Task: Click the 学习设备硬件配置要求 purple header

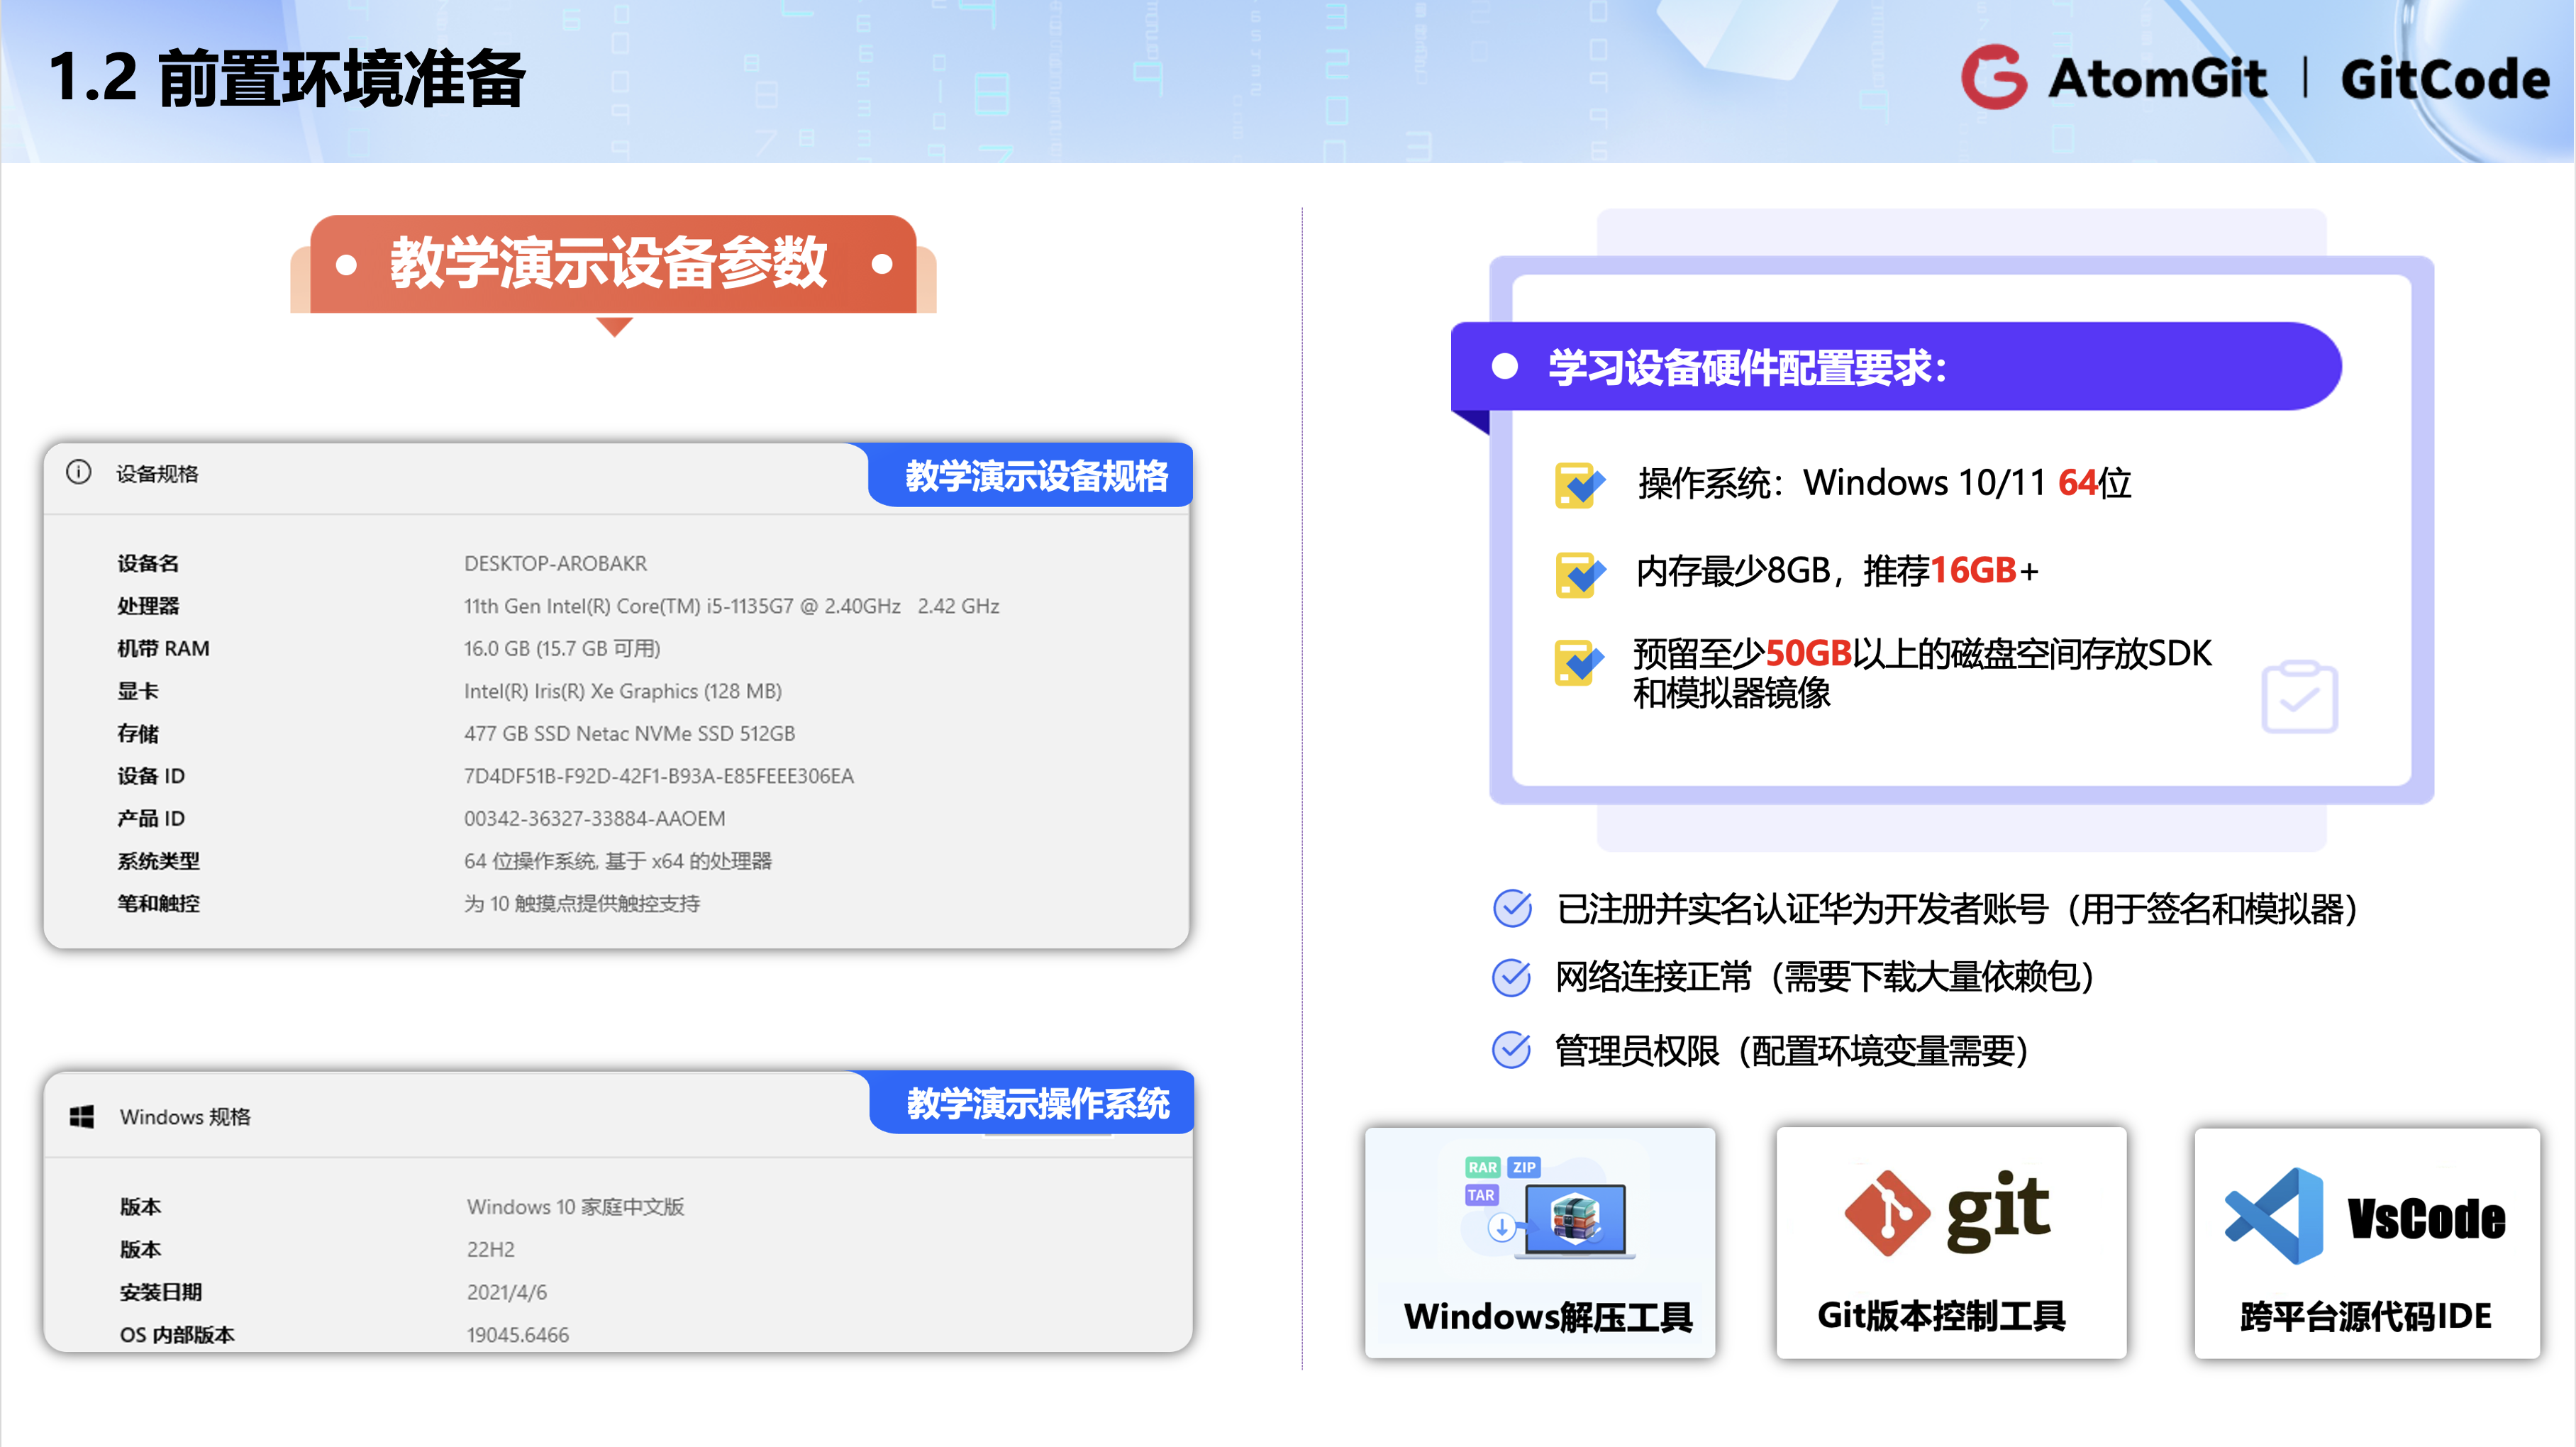Action: [x=1896, y=366]
